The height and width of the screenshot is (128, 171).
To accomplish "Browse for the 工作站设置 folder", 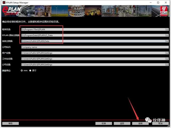I will tap(167, 59).
